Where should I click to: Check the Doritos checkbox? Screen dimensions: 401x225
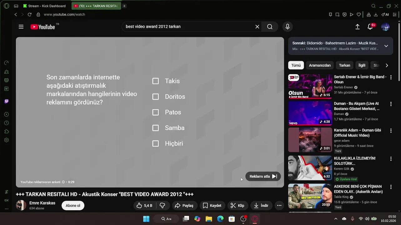pyautogui.click(x=155, y=97)
